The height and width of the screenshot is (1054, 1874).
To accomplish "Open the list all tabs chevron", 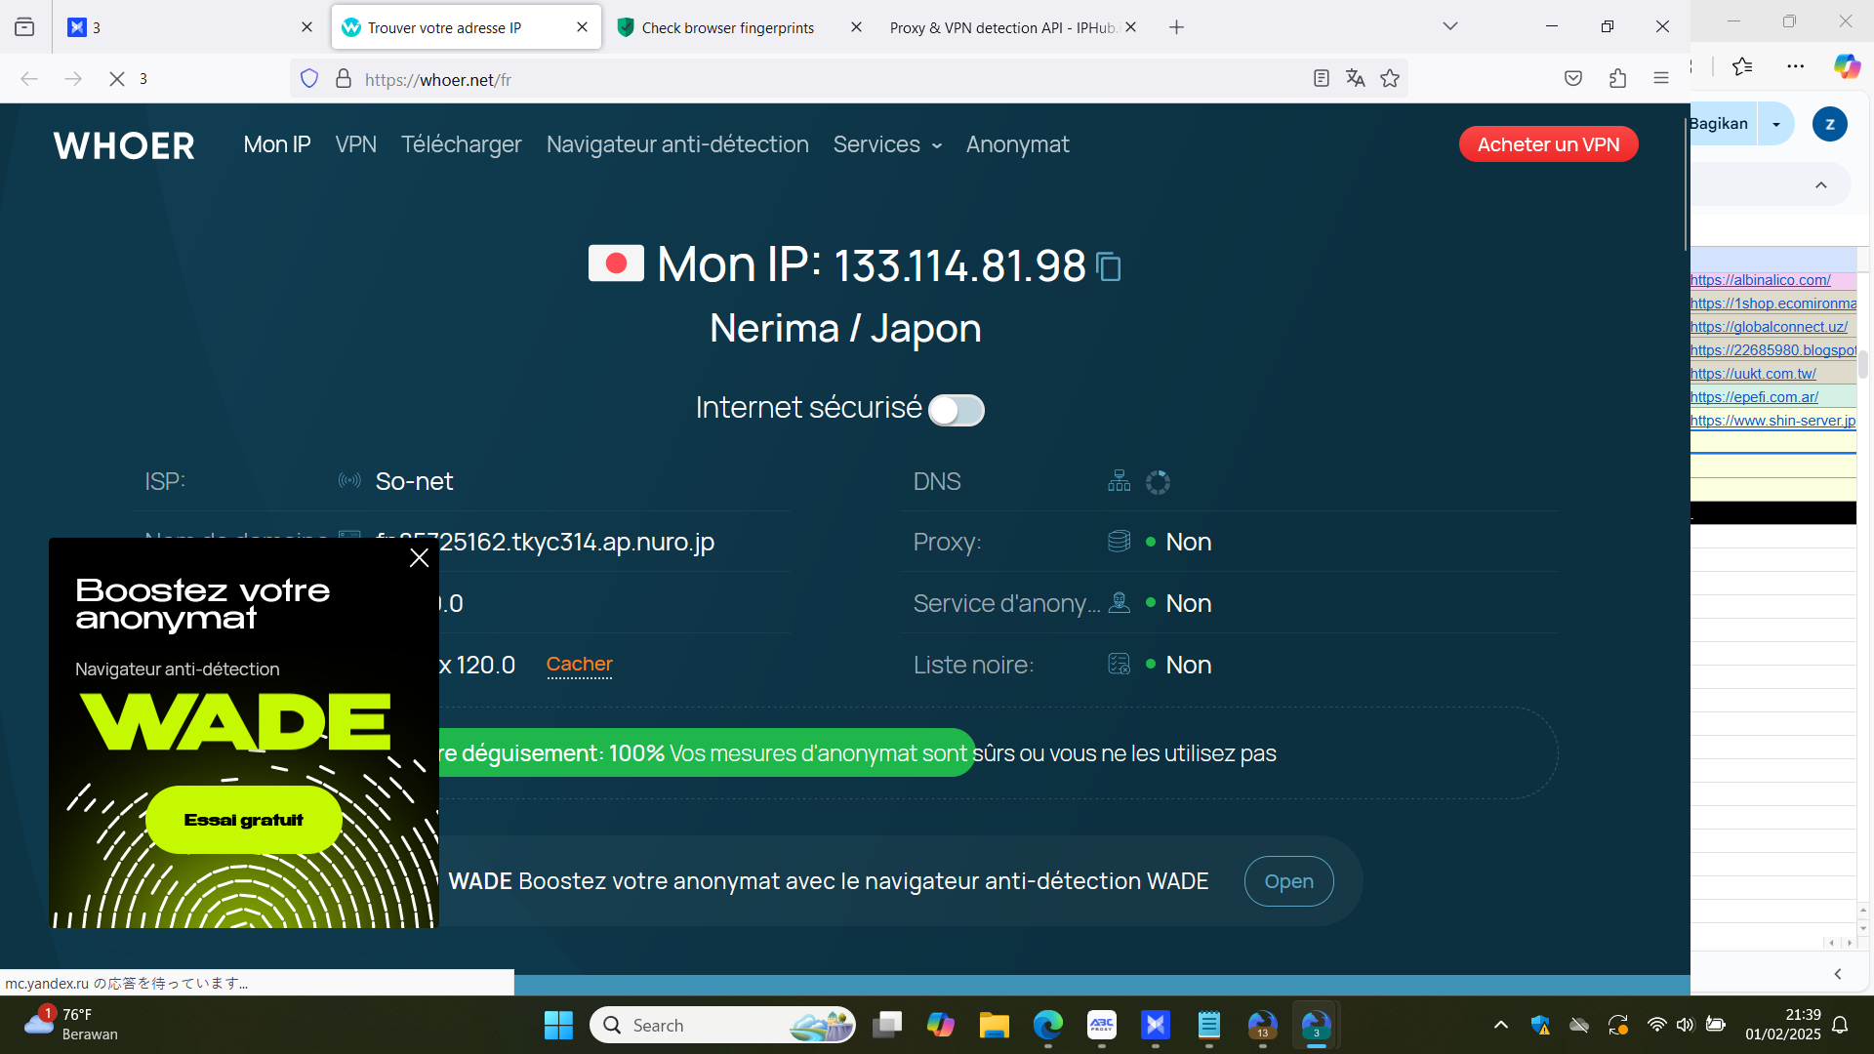I will pyautogui.click(x=1449, y=26).
